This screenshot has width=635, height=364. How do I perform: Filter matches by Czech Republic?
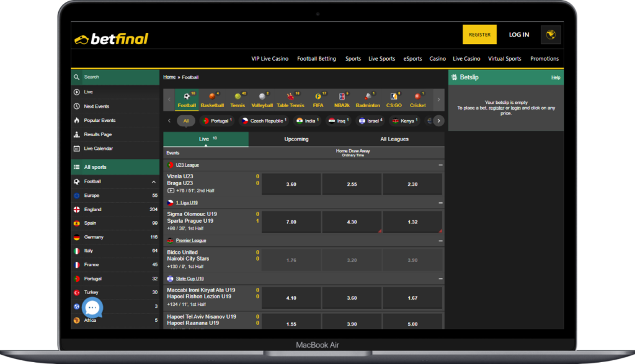262,121
